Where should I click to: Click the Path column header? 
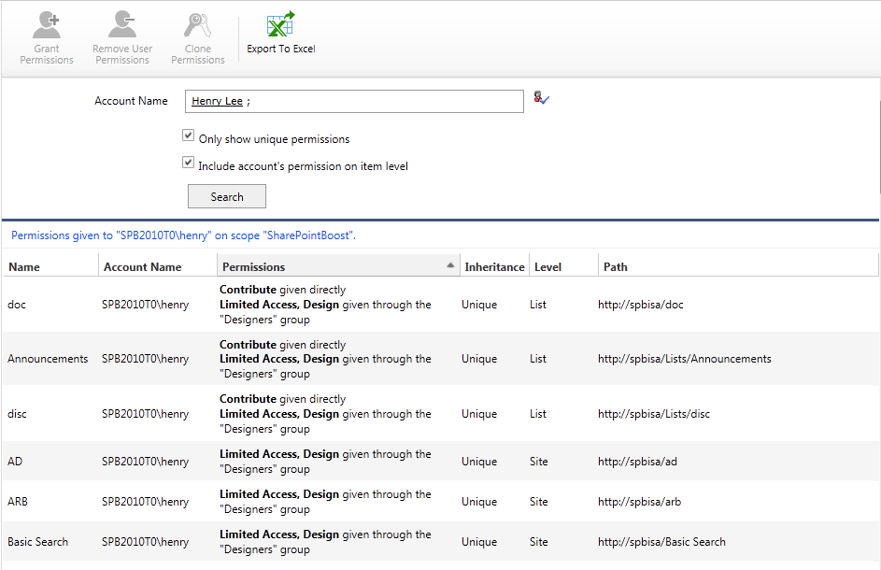(616, 267)
